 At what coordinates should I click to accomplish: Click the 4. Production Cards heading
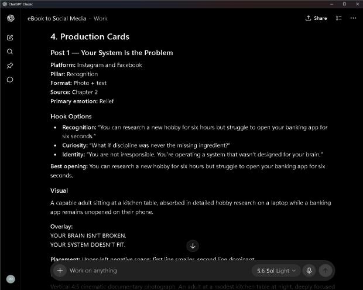pos(90,36)
